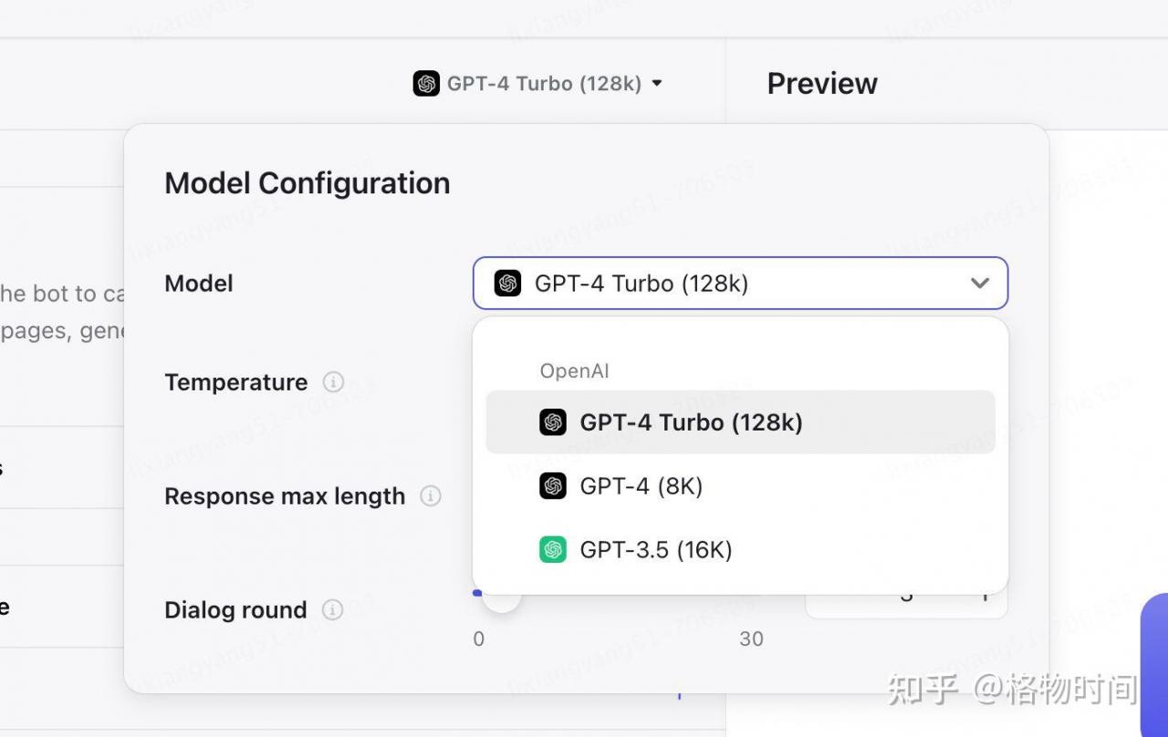1168x737 pixels.
Task: Open the GPT-4 Turbo (128k) header model selector
Action: click(x=537, y=84)
